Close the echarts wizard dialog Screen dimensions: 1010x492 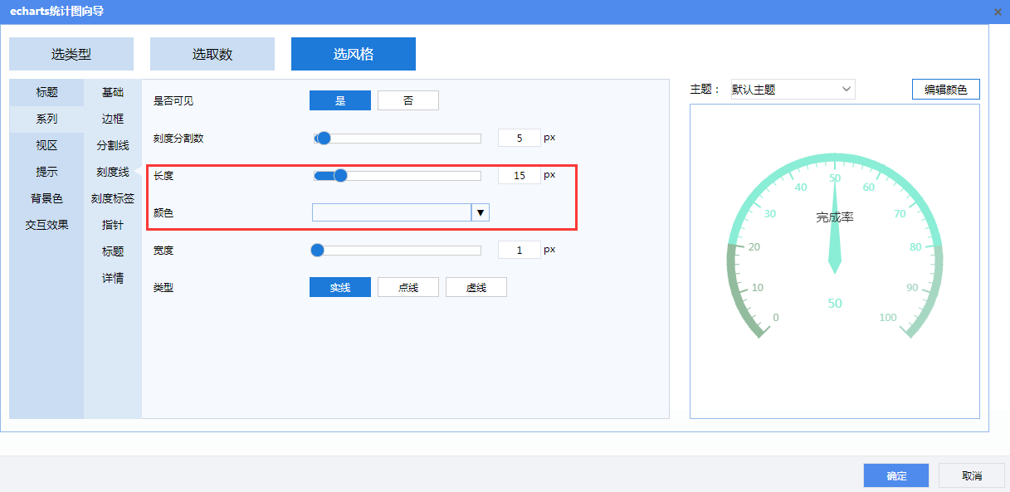tap(998, 12)
